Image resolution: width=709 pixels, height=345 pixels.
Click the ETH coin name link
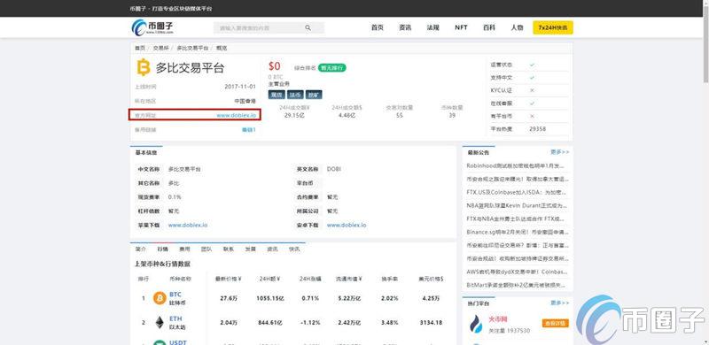coord(175,318)
